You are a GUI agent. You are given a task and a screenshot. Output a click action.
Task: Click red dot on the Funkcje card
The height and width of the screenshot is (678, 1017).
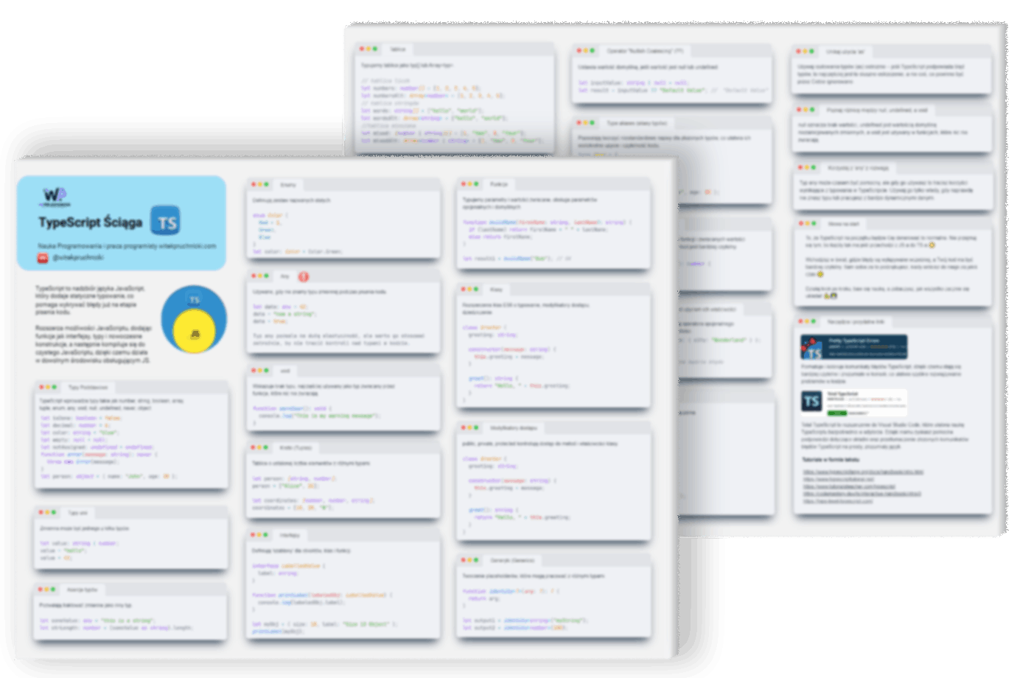pyautogui.click(x=464, y=184)
